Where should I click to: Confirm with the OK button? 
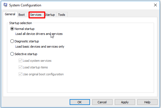[x=80, y=102]
